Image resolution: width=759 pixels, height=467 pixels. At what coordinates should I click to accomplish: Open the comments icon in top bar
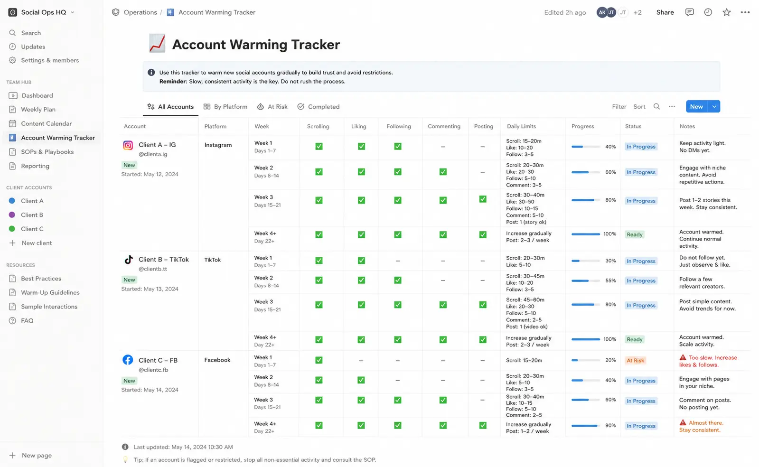point(689,12)
